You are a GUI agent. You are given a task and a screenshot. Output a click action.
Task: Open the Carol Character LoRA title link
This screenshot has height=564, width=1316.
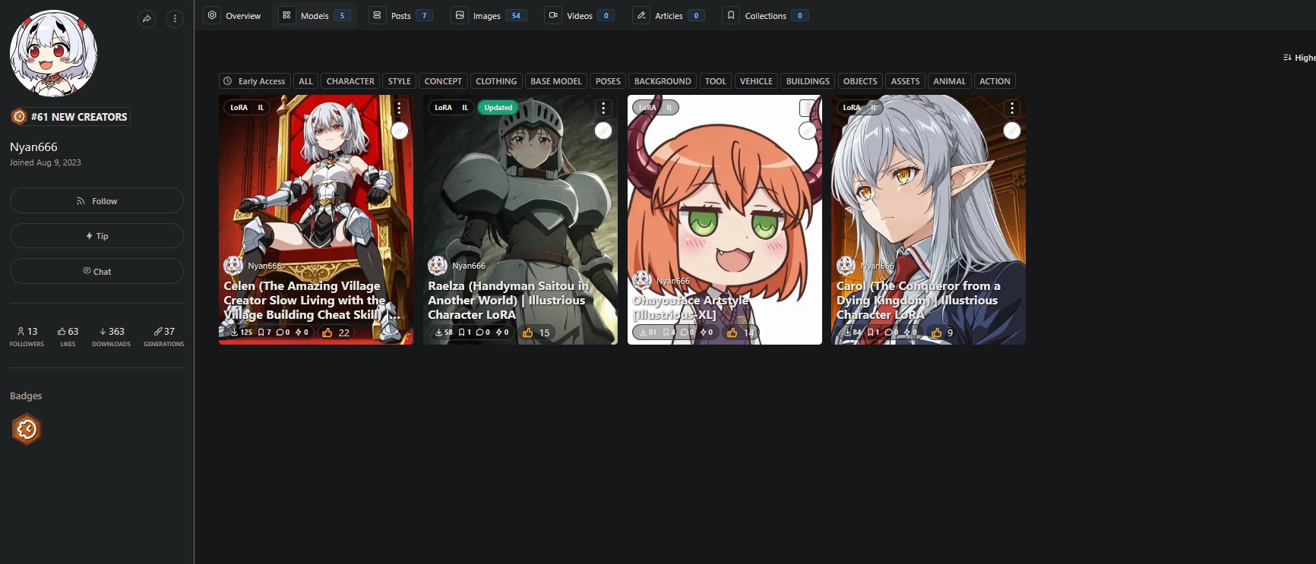[919, 300]
